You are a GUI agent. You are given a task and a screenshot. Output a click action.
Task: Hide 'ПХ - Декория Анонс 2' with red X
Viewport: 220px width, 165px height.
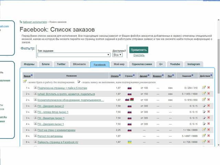click(x=209, y=106)
